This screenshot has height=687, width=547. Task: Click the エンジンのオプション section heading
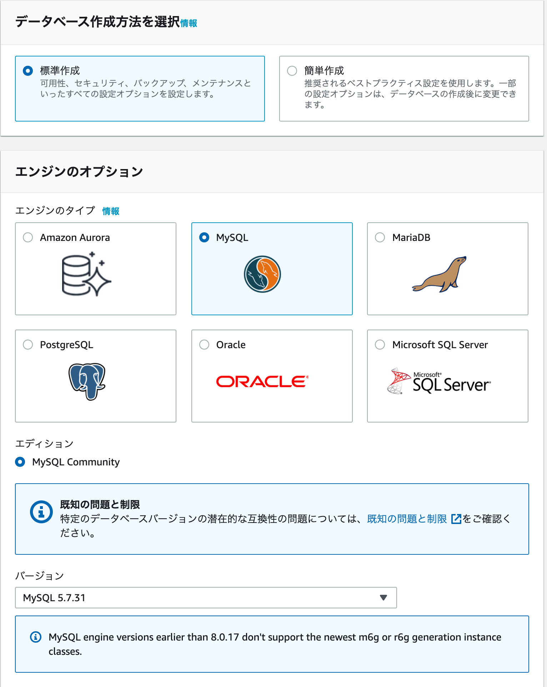click(79, 172)
